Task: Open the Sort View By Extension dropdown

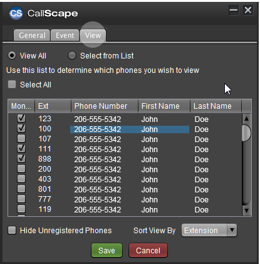Action: 209,230
